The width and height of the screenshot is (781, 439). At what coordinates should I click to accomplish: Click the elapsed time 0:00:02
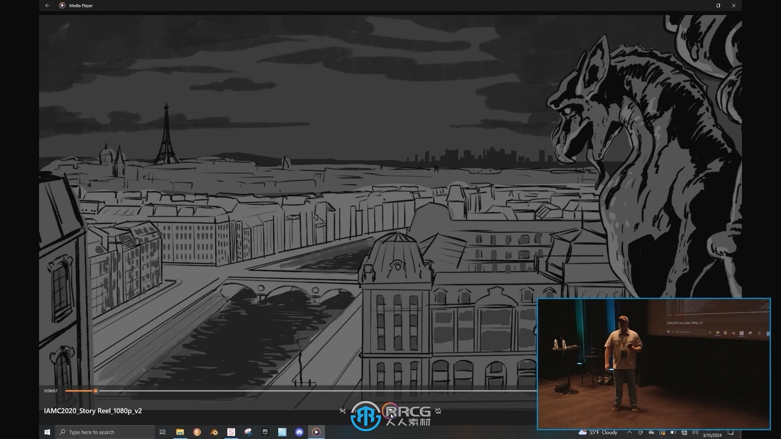(51, 391)
